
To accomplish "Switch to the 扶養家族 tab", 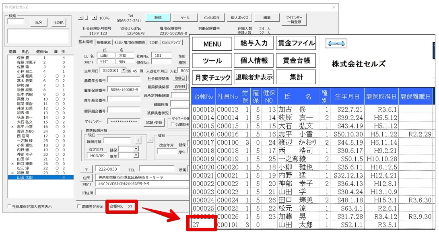I will pyautogui.click(x=103, y=42).
